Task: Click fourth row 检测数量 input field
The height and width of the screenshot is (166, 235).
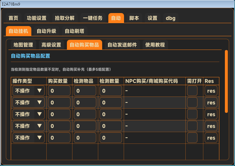Action: tap(111, 126)
